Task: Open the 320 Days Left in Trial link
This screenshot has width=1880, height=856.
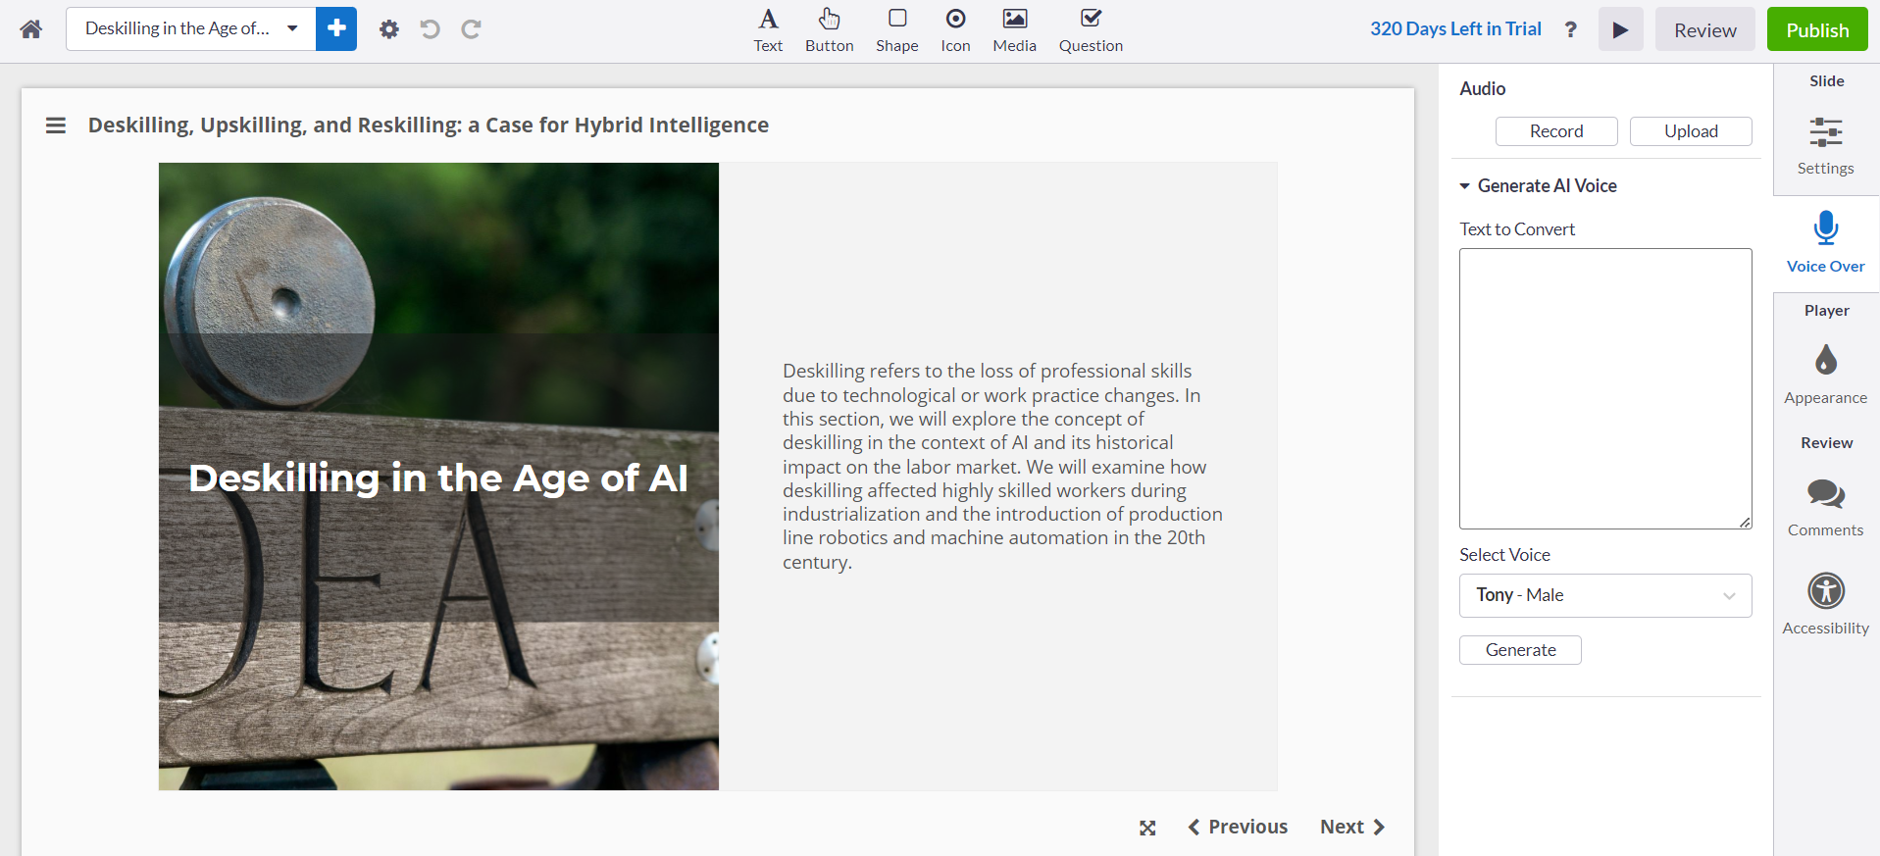Action: 1455,28
